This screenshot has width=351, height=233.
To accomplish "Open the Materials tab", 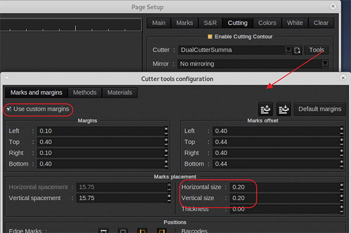I will tap(119, 92).
